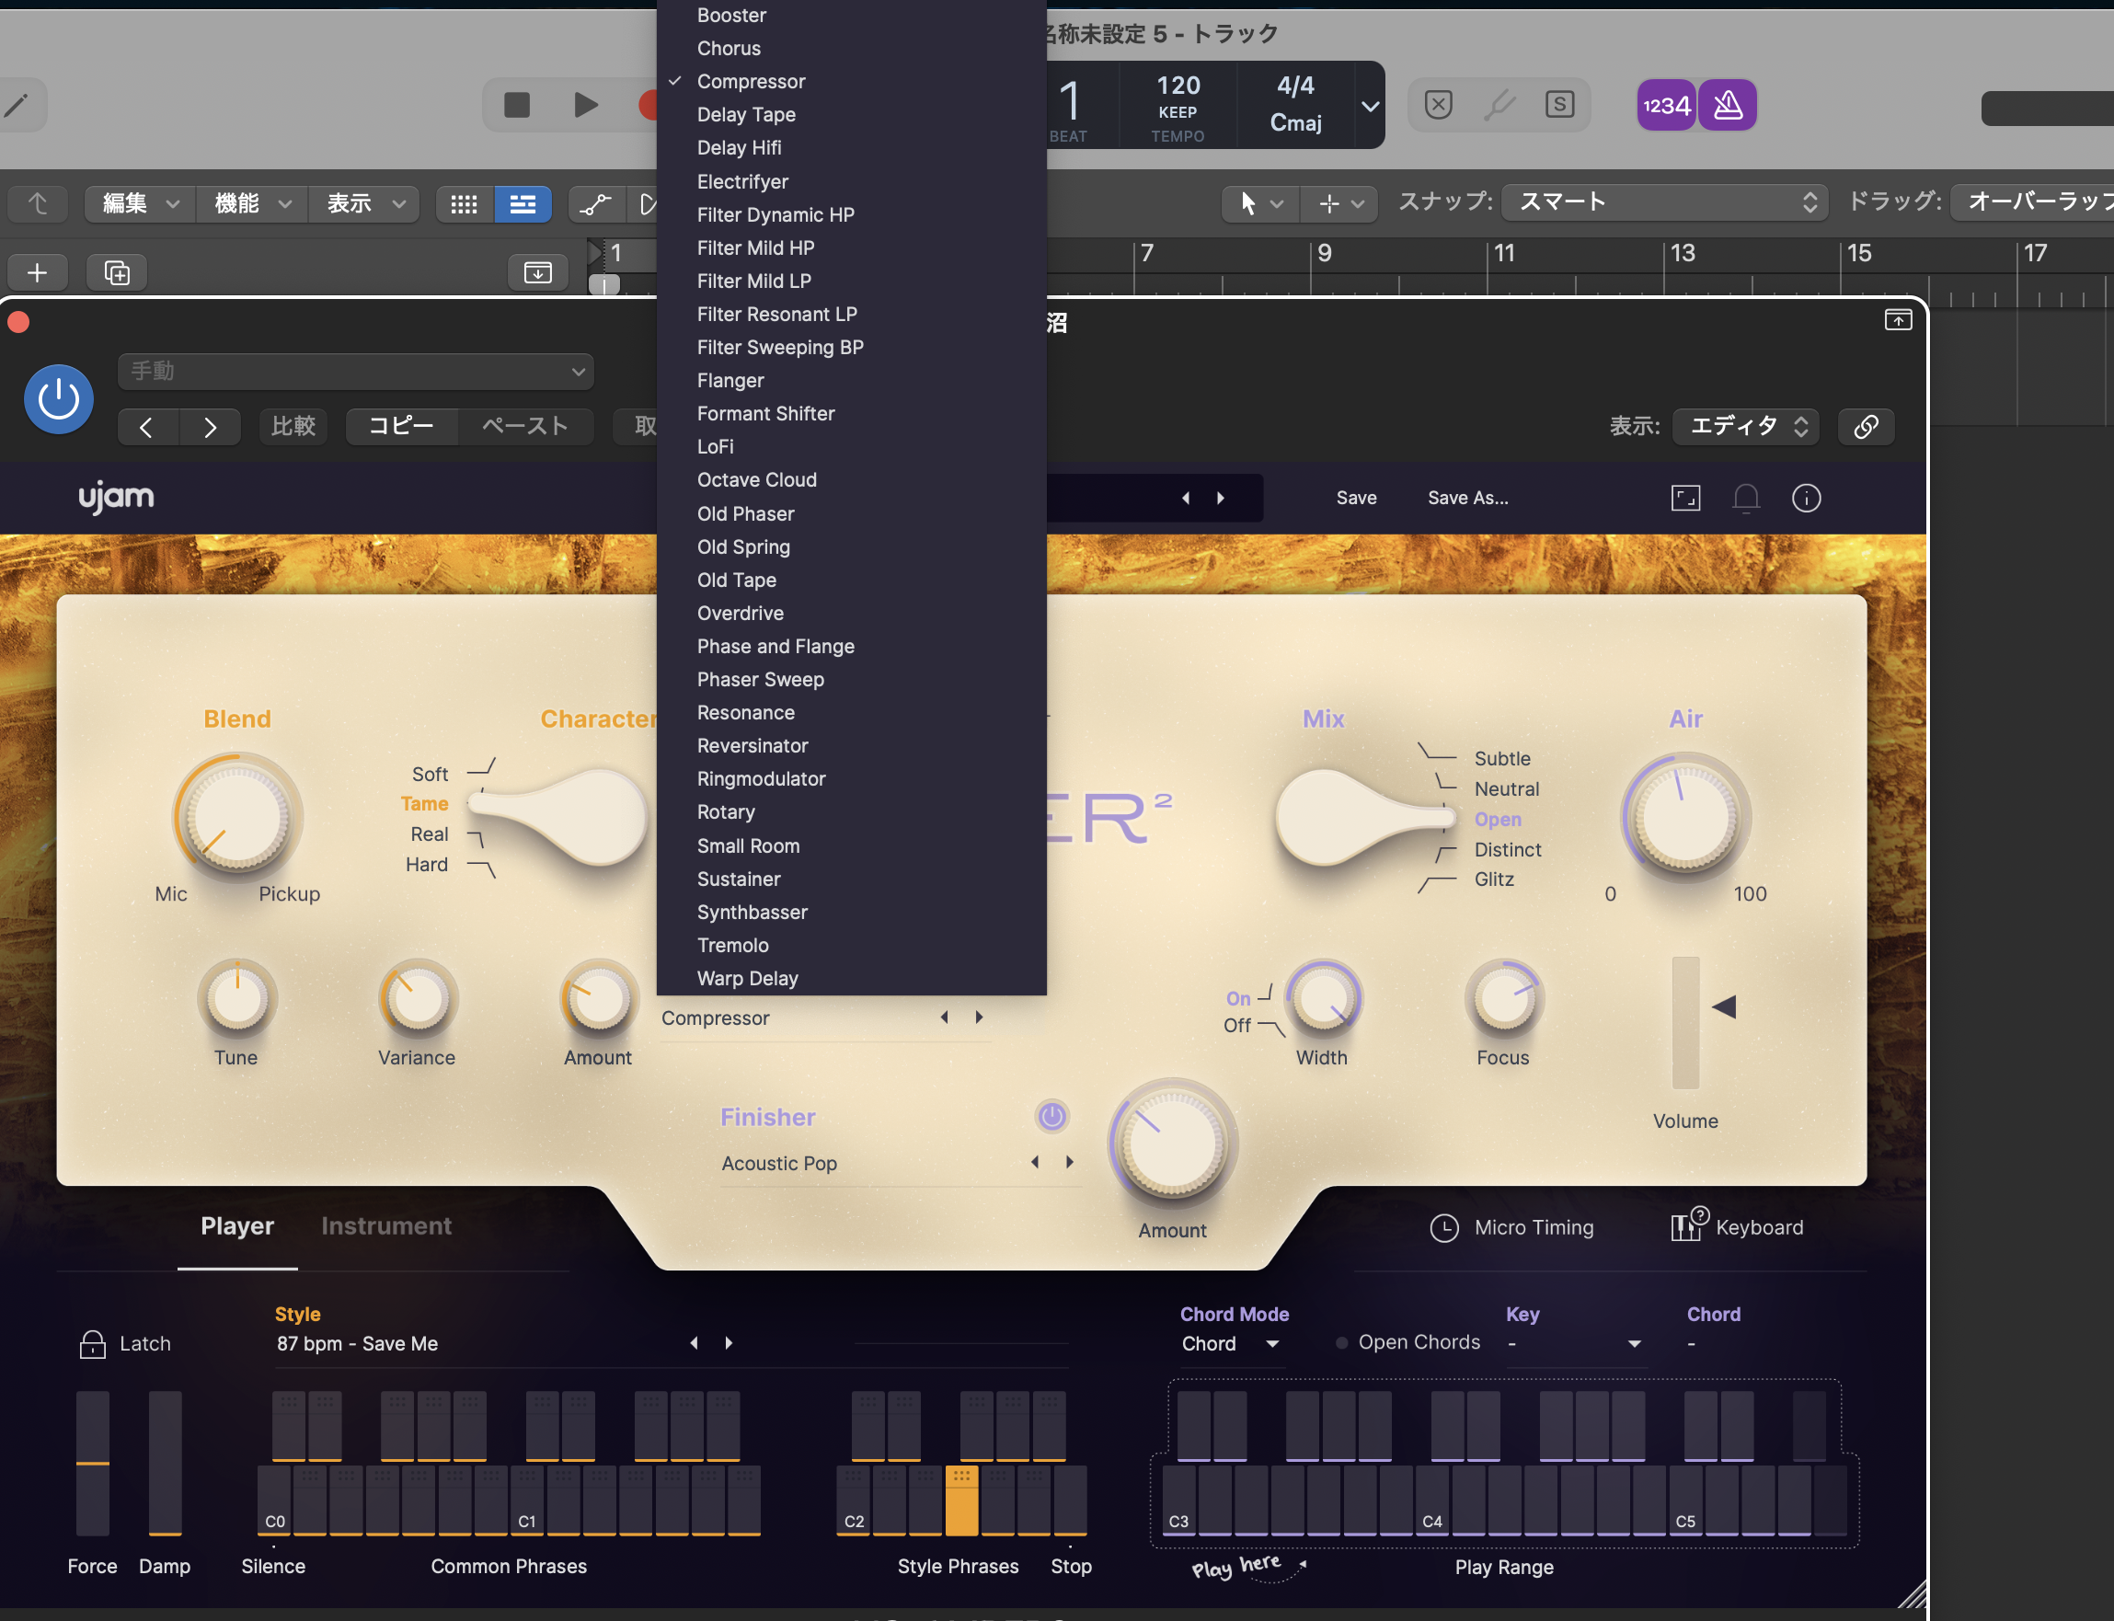
Task: Click the link icon in plugin header
Action: pos(1866,427)
